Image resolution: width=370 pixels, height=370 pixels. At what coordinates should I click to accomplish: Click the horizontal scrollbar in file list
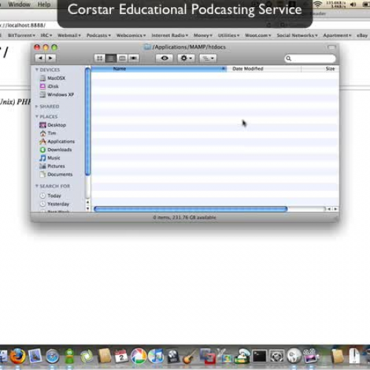[191, 209]
